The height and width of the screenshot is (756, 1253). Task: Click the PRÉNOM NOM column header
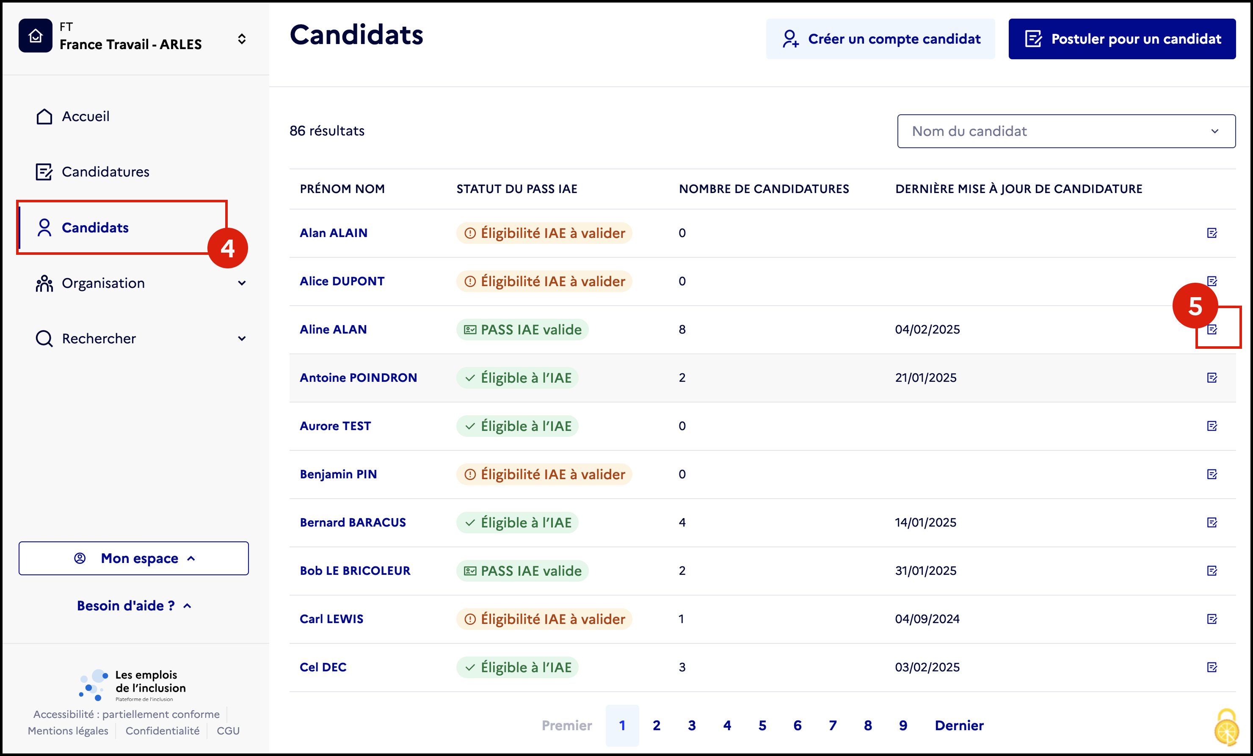point(342,189)
